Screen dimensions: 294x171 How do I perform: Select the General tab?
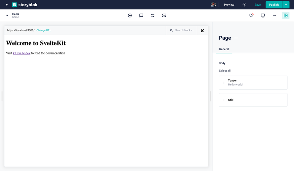[x=224, y=49]
